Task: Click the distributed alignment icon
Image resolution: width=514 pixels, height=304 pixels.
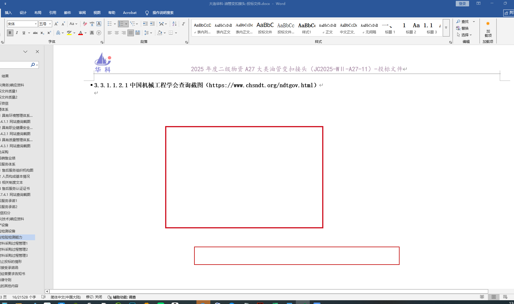Action: point(138,33)
